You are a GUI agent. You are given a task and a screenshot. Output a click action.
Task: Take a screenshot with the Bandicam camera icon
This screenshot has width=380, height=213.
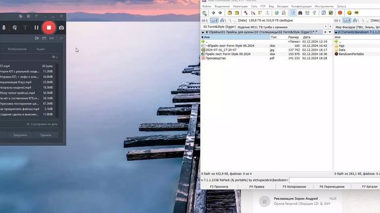coord(61,28)
